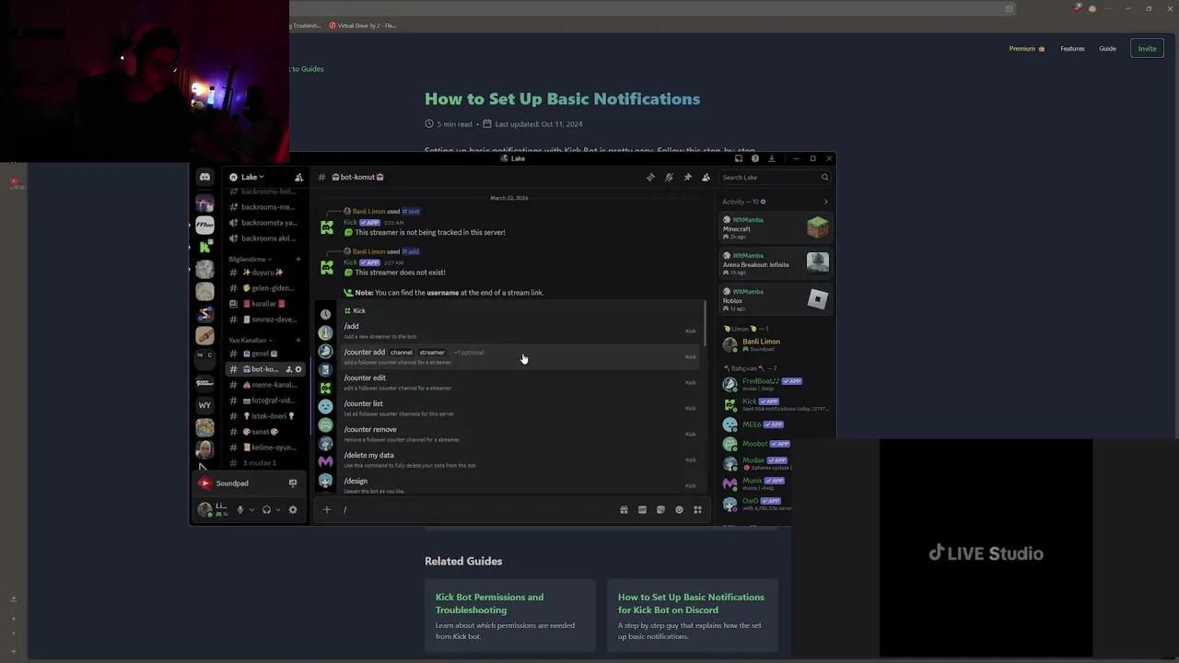The width and height of the screenshot is (1179, 663).
Task: Select the /add command
Action: click(x=519, y=331)
